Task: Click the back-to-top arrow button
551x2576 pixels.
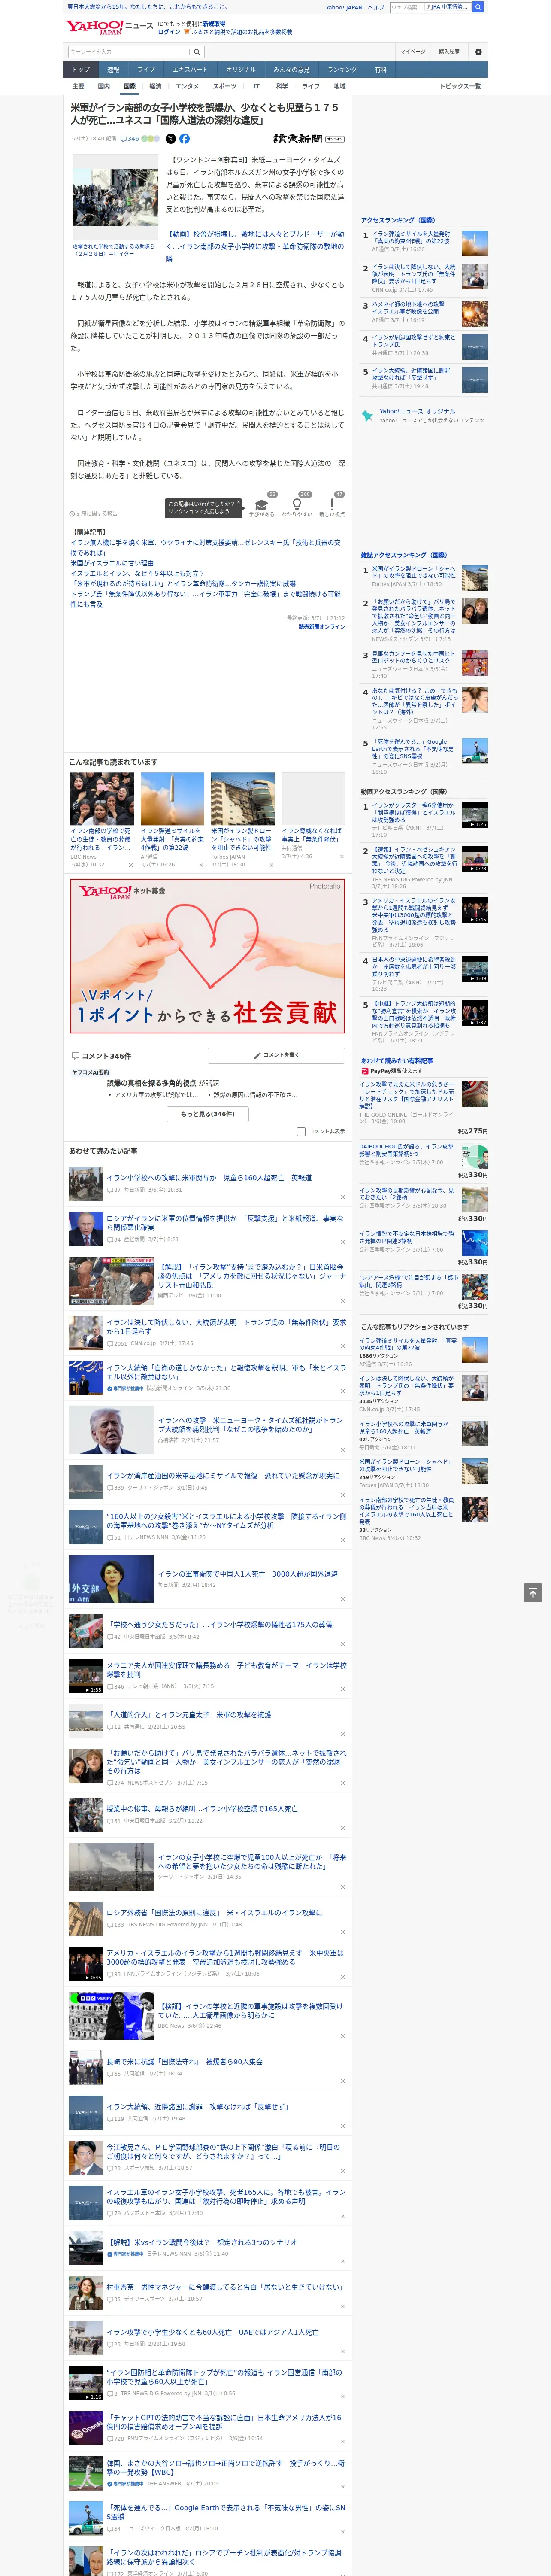Action: point(533,1593)
